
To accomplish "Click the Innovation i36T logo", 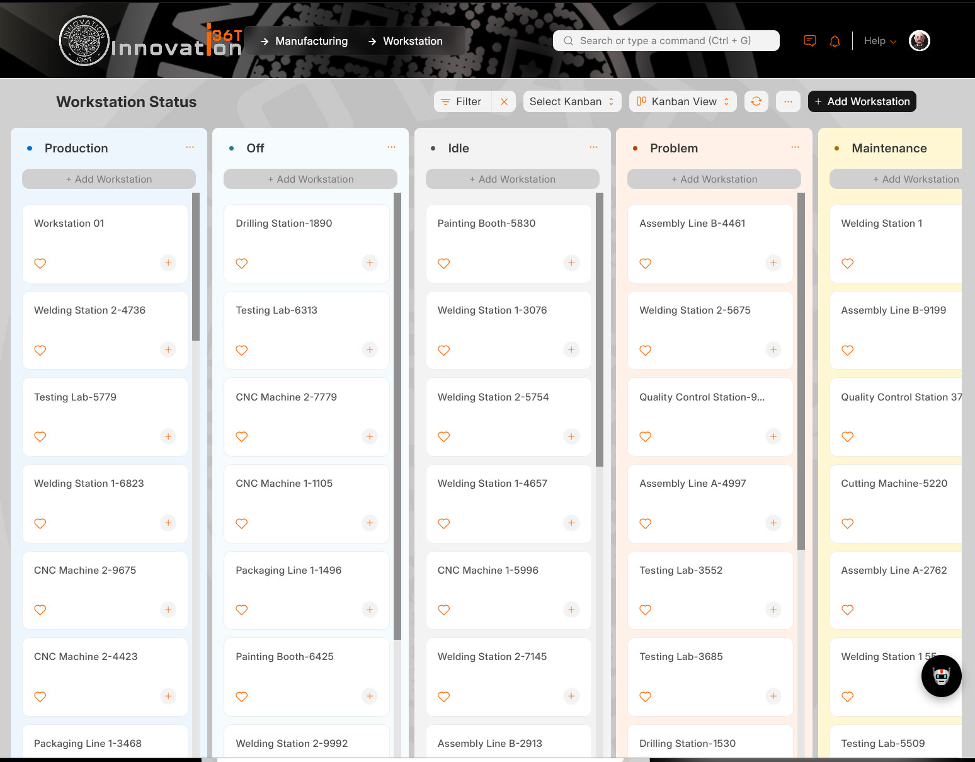I will point(151,41).
